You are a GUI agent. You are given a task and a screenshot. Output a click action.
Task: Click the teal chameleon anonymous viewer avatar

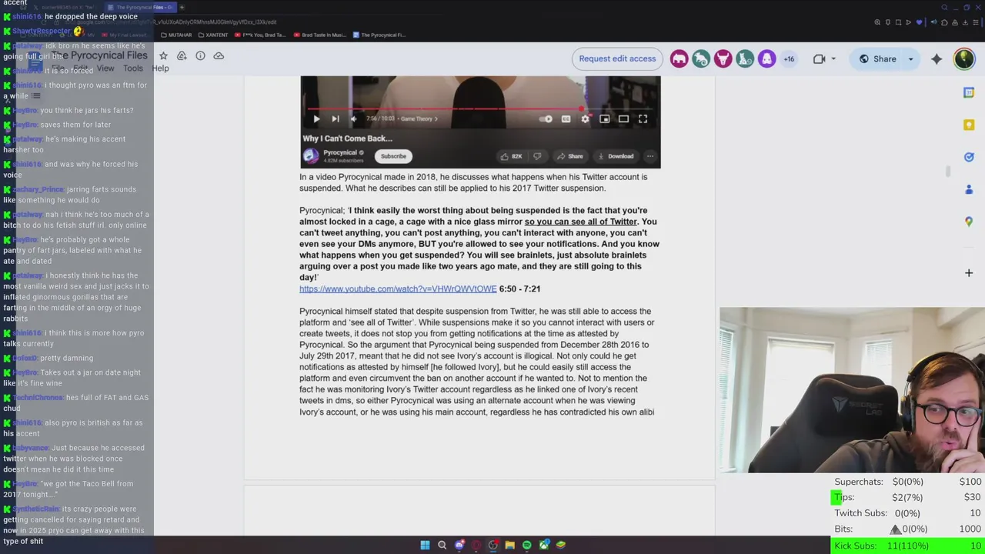[701, 59]
